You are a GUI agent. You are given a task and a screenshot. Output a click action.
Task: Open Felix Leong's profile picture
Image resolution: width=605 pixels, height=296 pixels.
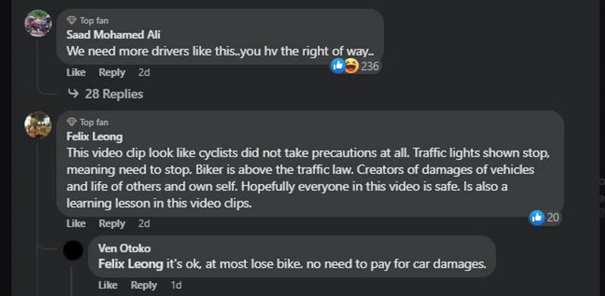(x=38, y=125)
